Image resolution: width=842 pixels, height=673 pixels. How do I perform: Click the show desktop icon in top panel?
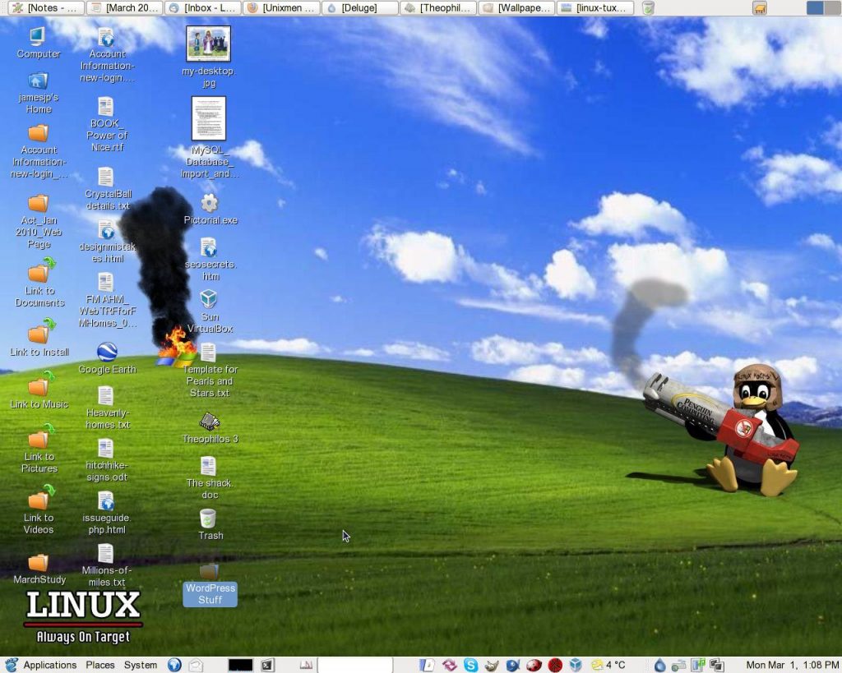[759, 7]
